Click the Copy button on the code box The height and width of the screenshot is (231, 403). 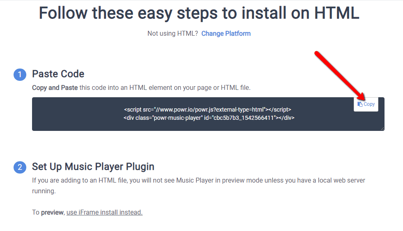(x=366, y=104)
